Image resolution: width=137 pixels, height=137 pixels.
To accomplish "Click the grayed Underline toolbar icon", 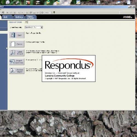I will tap(15, 13).
